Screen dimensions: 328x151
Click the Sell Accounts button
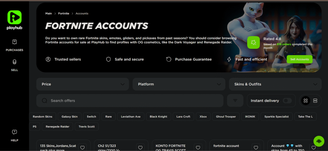click(x=299, y=59)
